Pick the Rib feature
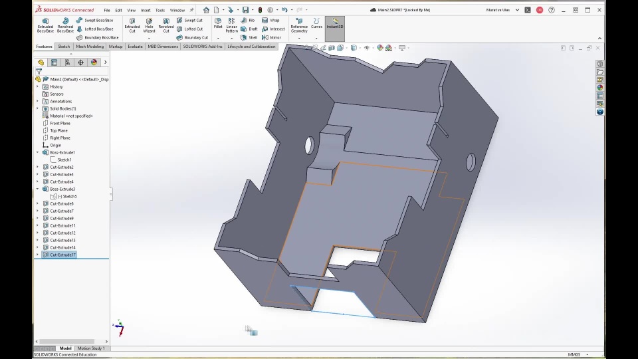This screenshot has height=359, width=638. pos(247,21)
